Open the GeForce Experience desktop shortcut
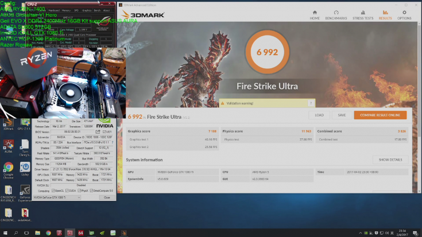The image size is (422, 237). point(25,193)
